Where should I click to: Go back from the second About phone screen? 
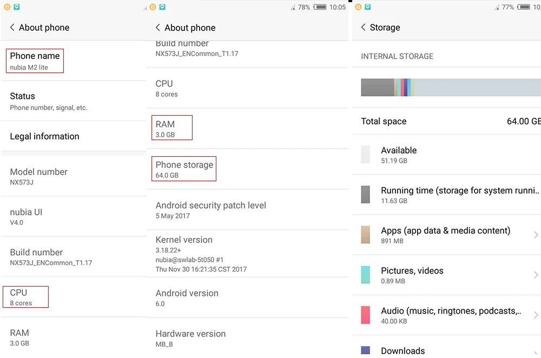(x=157, y=28)
